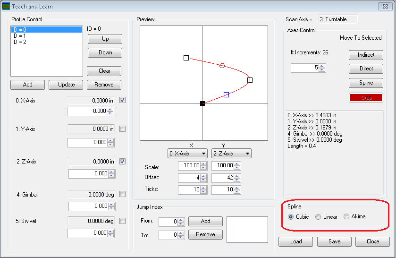Click the Save button
Viewport: 396px width, 258px height.
pyautogui.click(x=334, y=241)
